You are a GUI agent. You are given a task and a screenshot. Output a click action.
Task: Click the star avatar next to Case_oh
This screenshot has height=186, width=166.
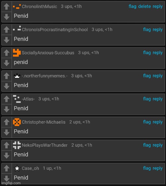coord(17,168)
